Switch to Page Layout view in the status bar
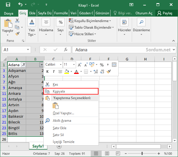This screenshot has width=178, height=157. (107, 154)
